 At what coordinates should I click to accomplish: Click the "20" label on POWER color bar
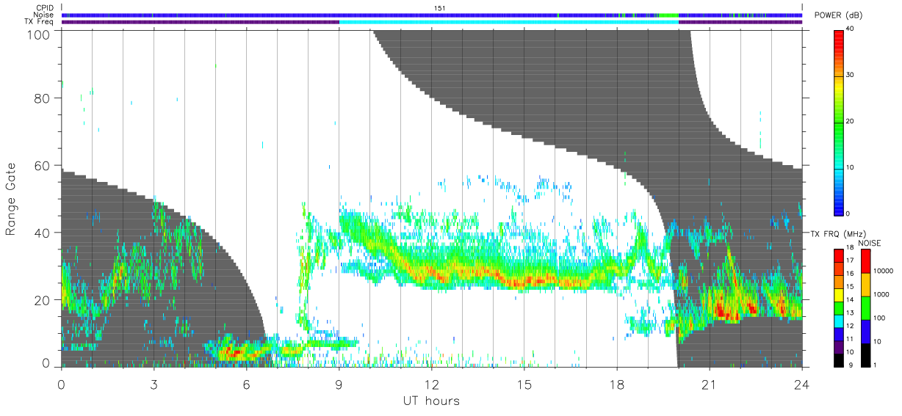851,121
